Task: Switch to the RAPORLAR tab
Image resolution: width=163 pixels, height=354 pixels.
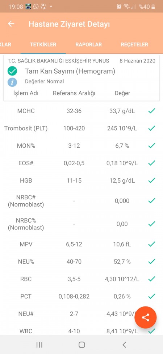Action: 88,44
